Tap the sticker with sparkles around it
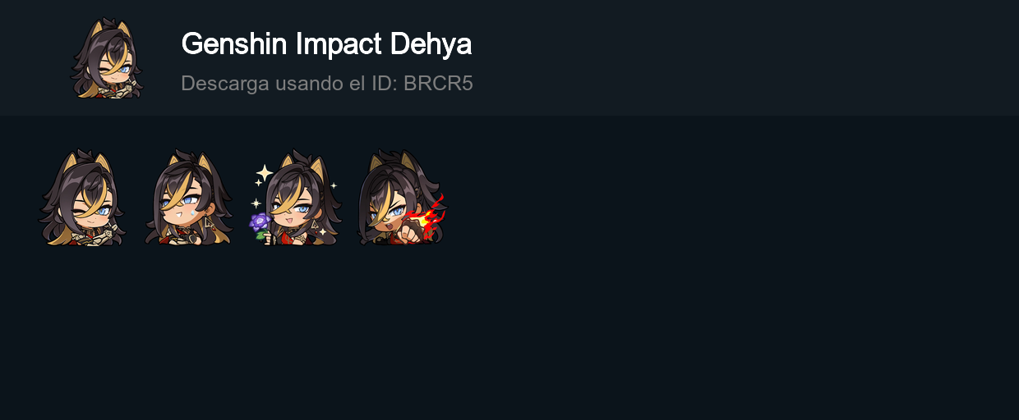1019x420 pixels. (295, 197)
